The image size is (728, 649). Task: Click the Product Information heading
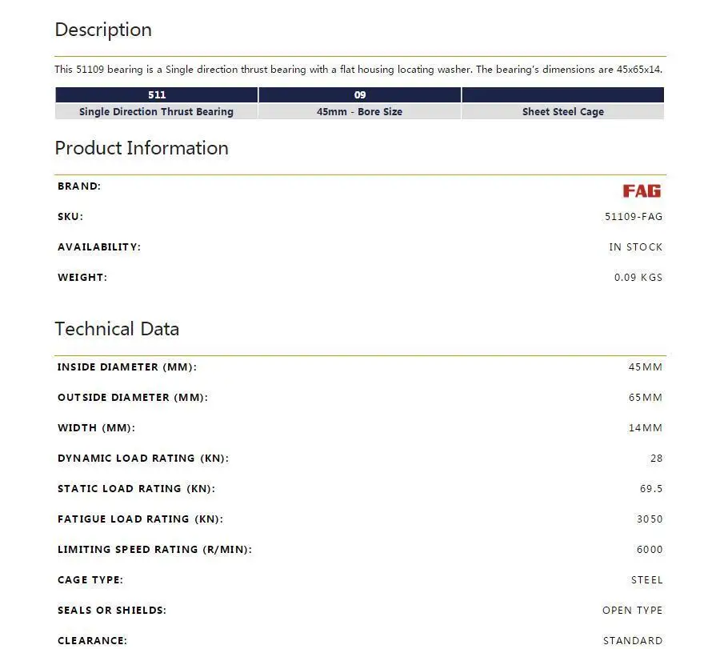coord(142,148)
